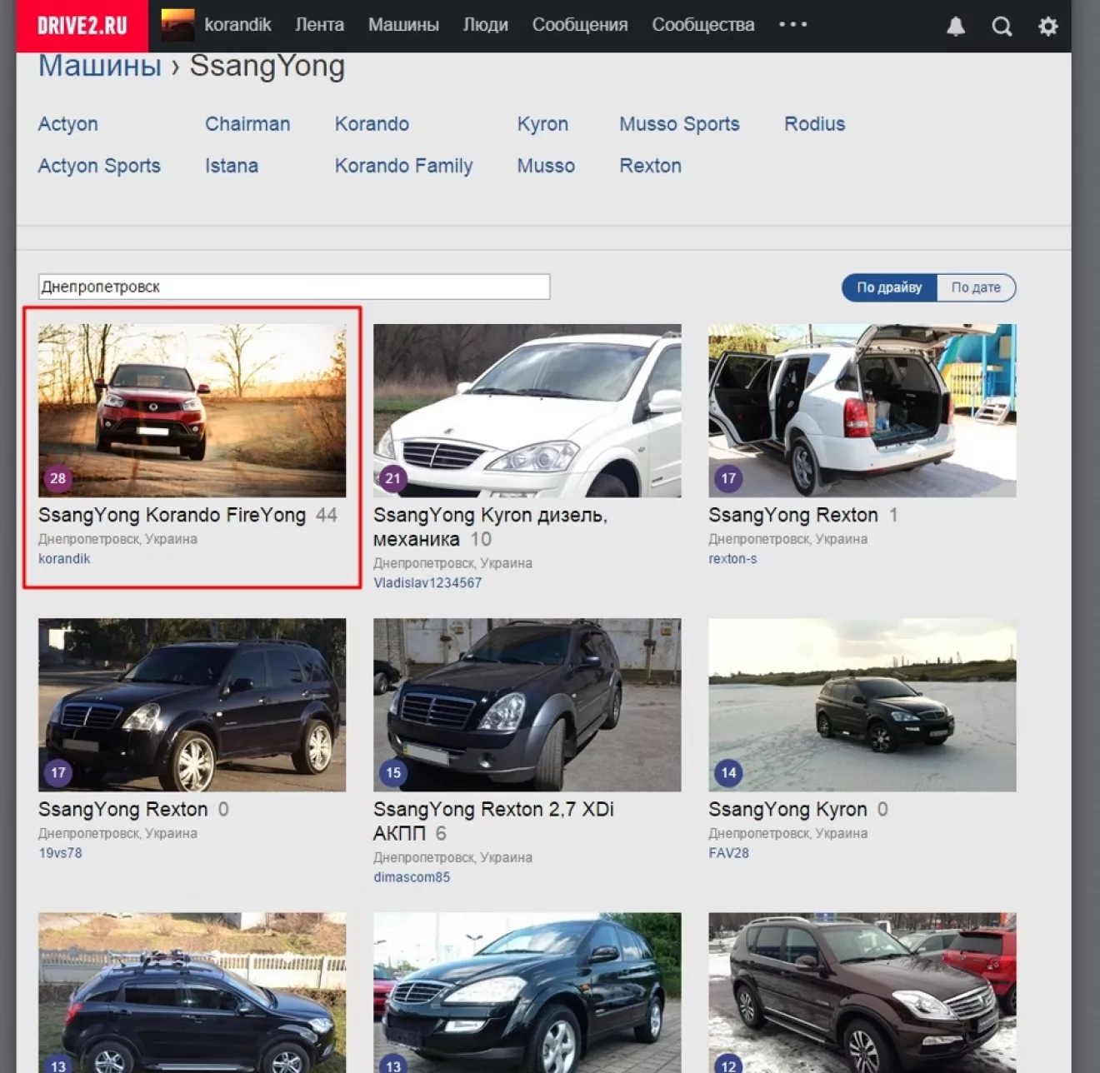Viewport: 1100px width, 1073px height.
Task: Open the Rodius model link
Action: tap(814, 124)
